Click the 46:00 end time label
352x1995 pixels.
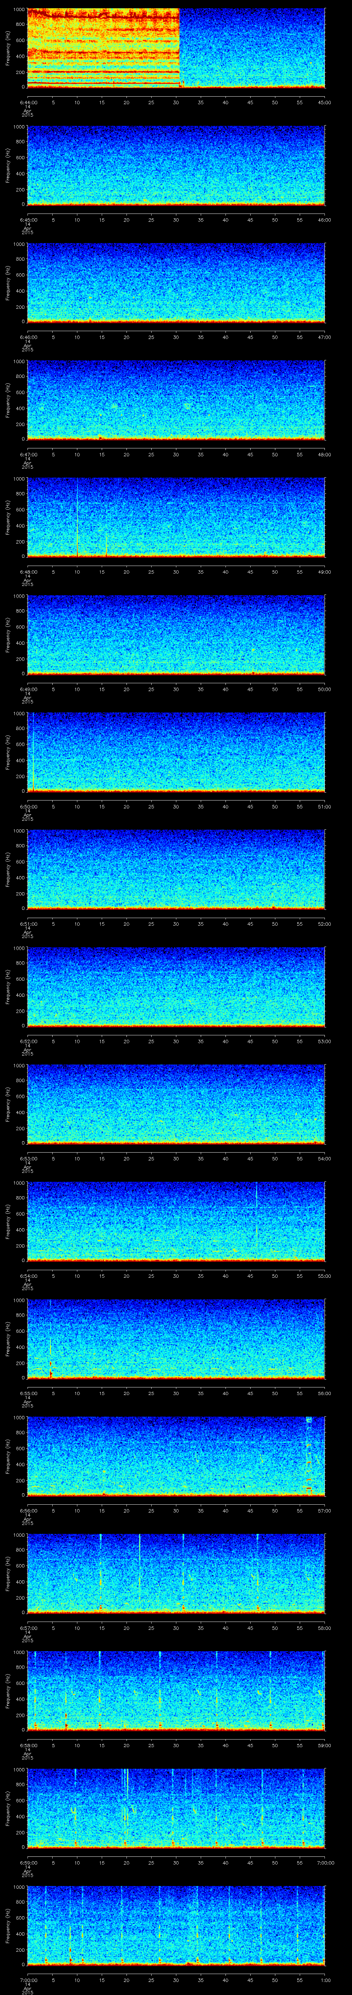click(x=325, y=220)
